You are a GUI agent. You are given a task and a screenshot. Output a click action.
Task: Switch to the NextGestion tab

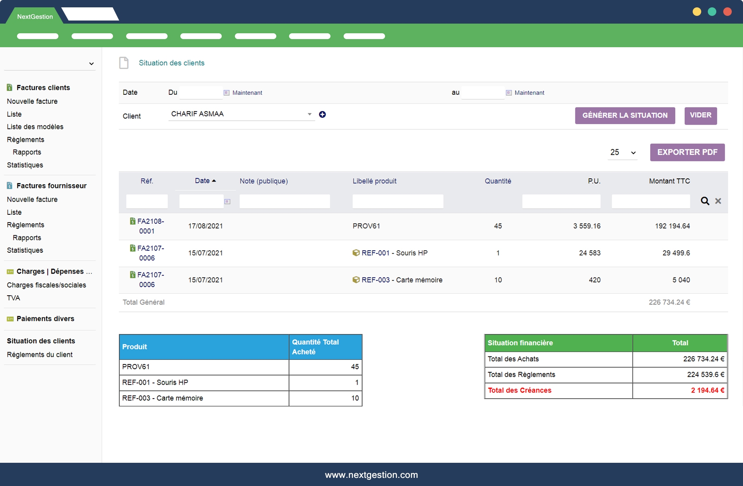pos(35,16)
